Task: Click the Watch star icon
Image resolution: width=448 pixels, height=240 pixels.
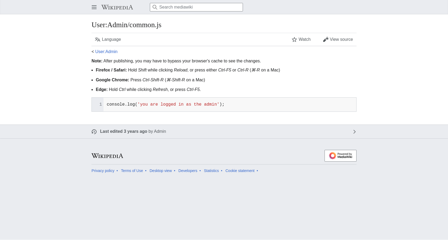Action: [294, 39]
